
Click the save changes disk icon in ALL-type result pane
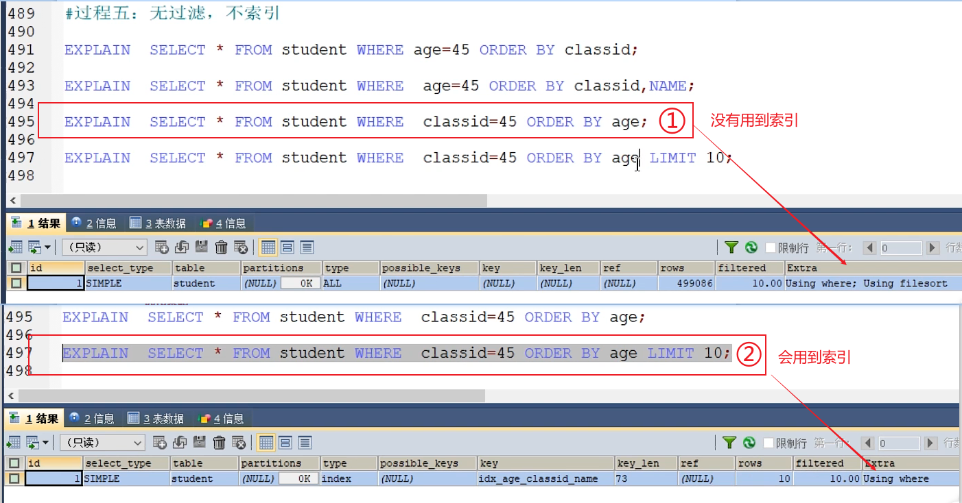202,247
